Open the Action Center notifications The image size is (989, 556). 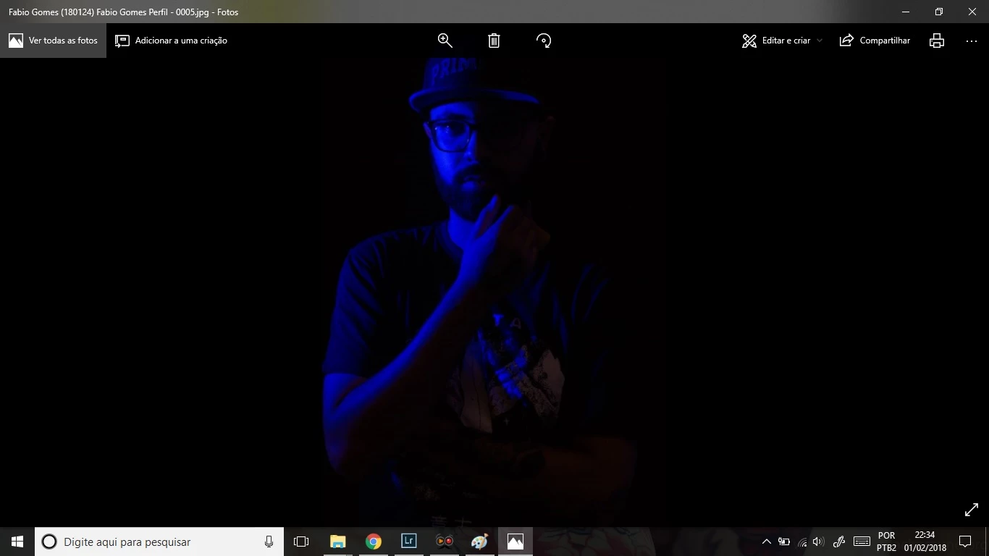click(964, 542)
